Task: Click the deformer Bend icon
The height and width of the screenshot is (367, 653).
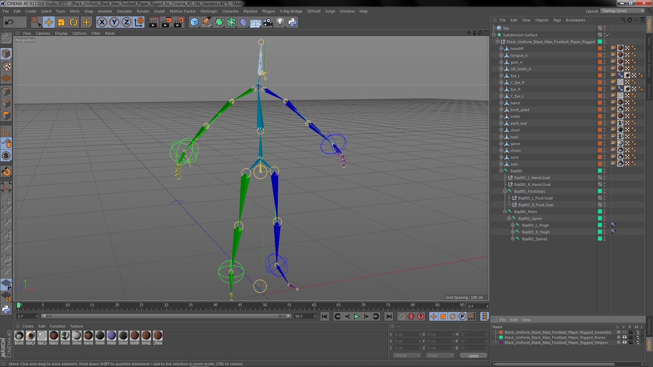Action: point(244,22)
